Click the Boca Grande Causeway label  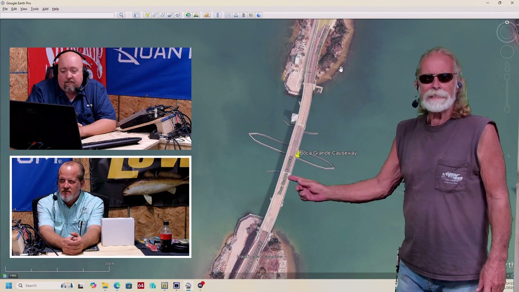click(328, 153)
